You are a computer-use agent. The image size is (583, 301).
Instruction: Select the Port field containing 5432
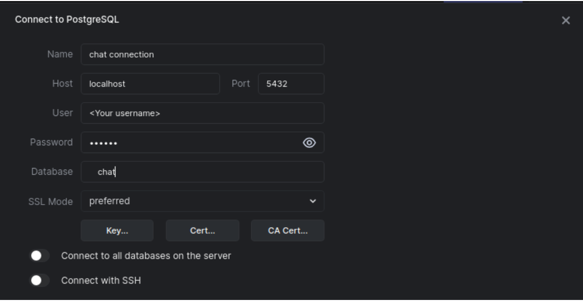(x=290, y=84)
